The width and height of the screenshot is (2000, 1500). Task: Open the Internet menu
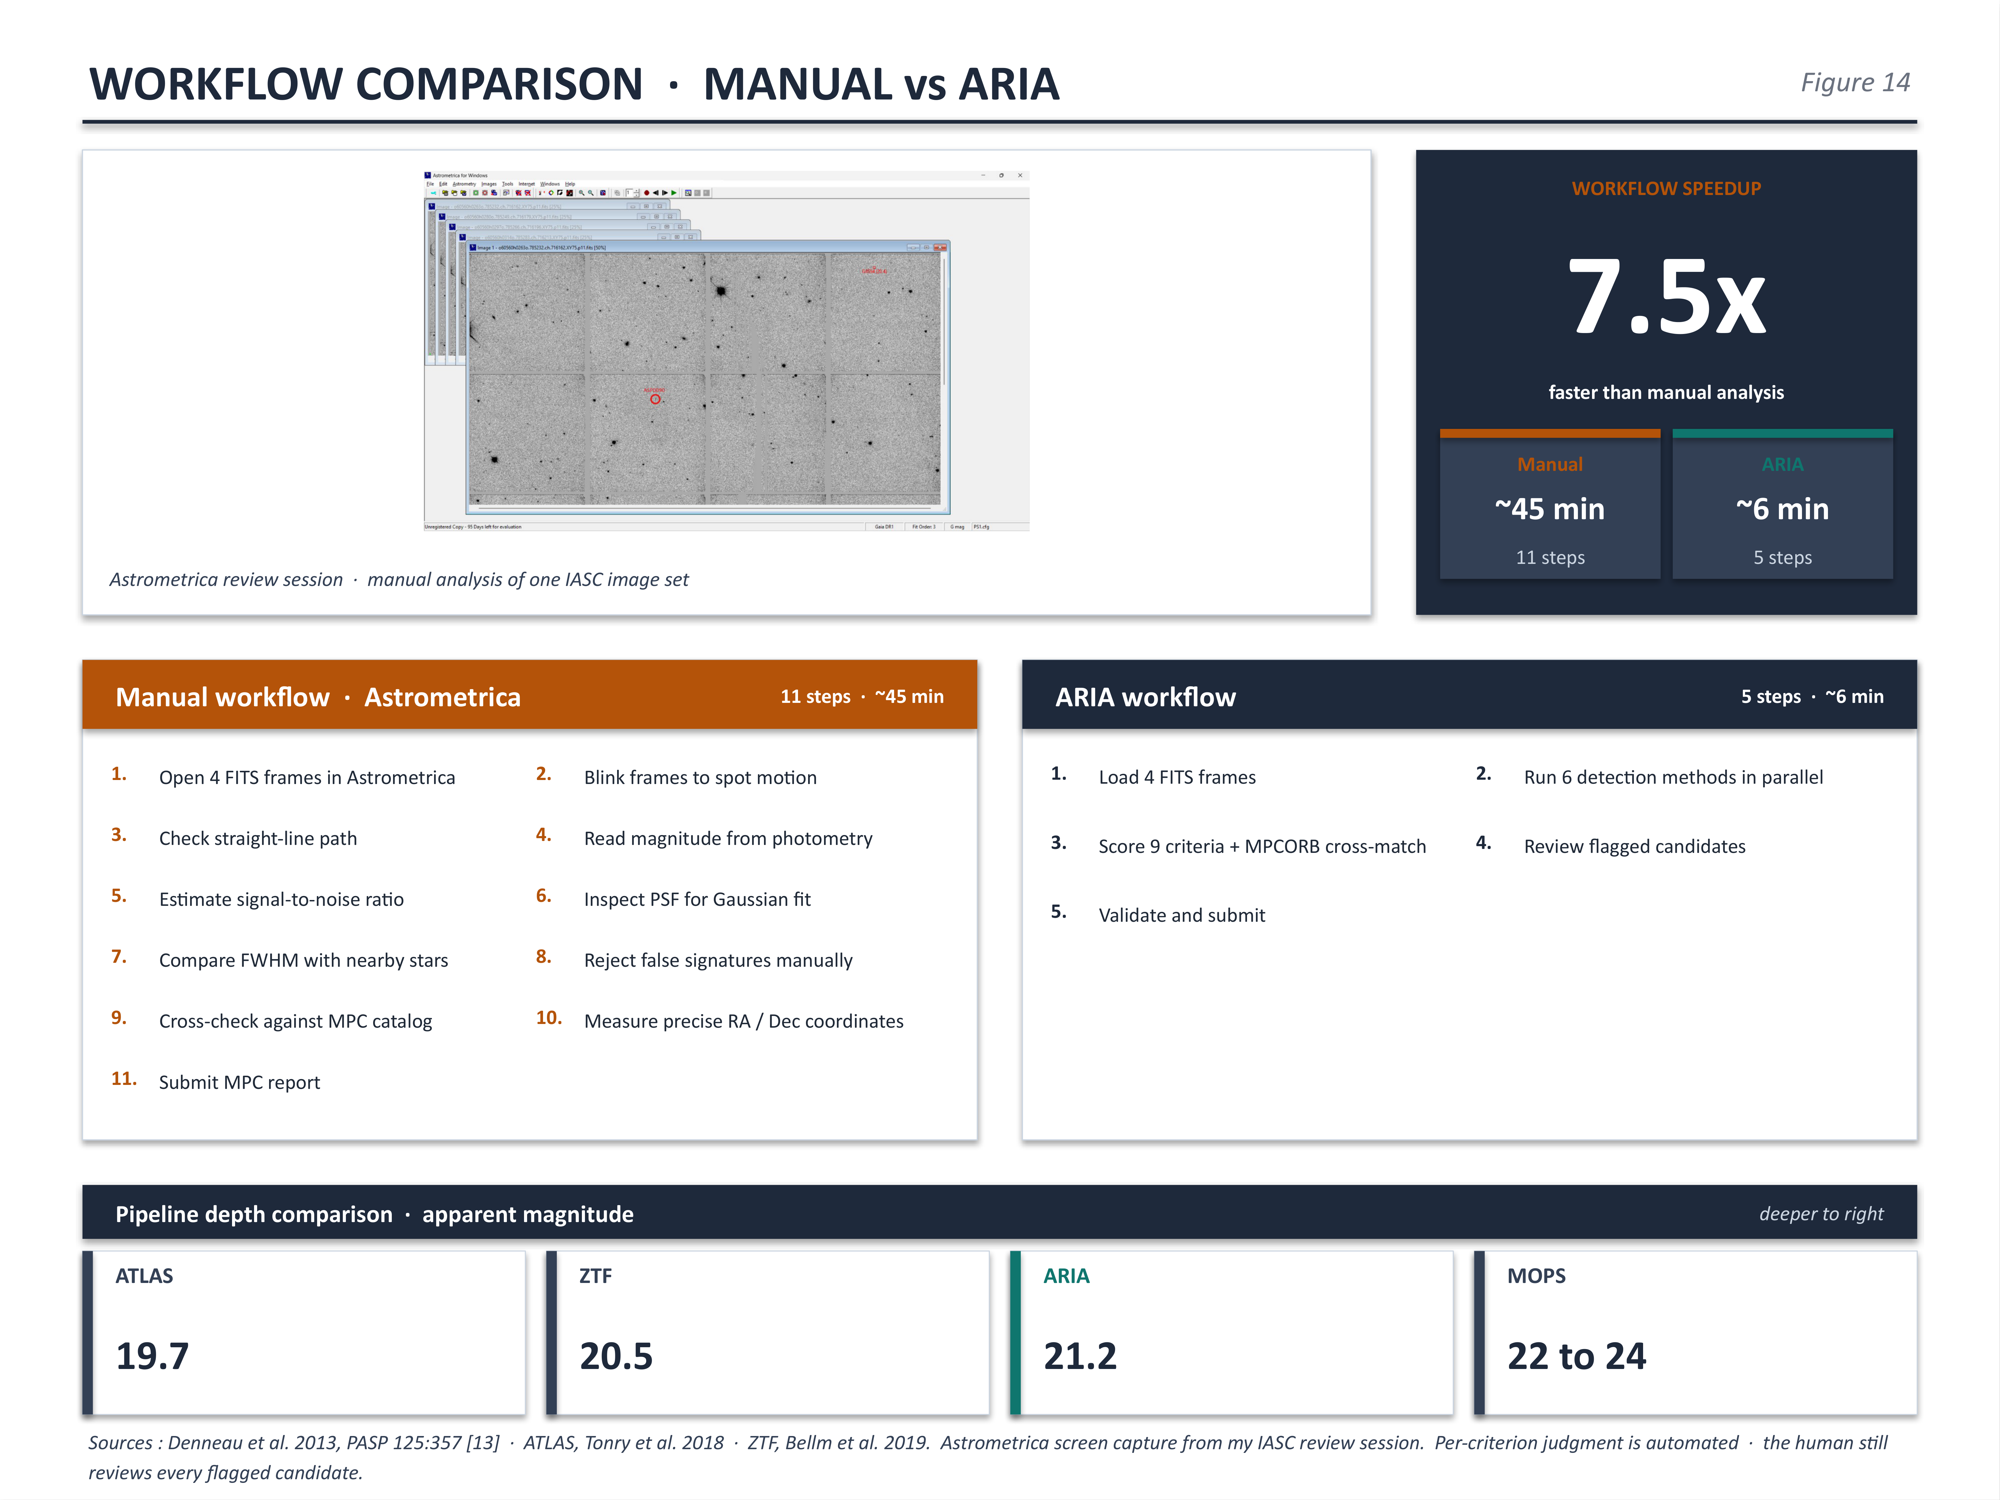pos(527,184)
